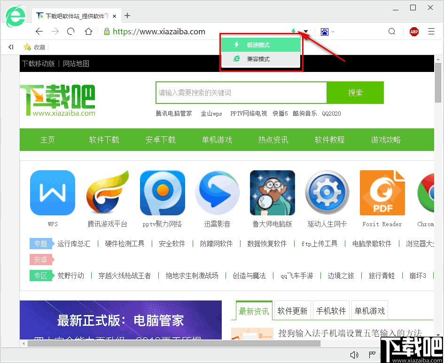The image size is (444, 363).
Task: Expand the Baidu icon's dropdown arrow
Action: (x=332, y=32)
